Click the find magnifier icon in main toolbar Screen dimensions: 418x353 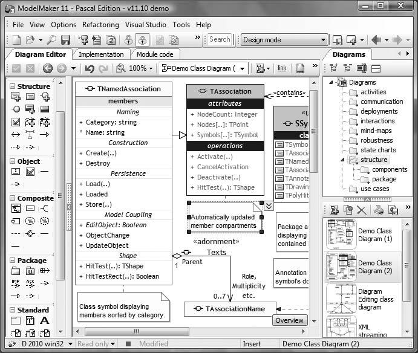point(51,40)
